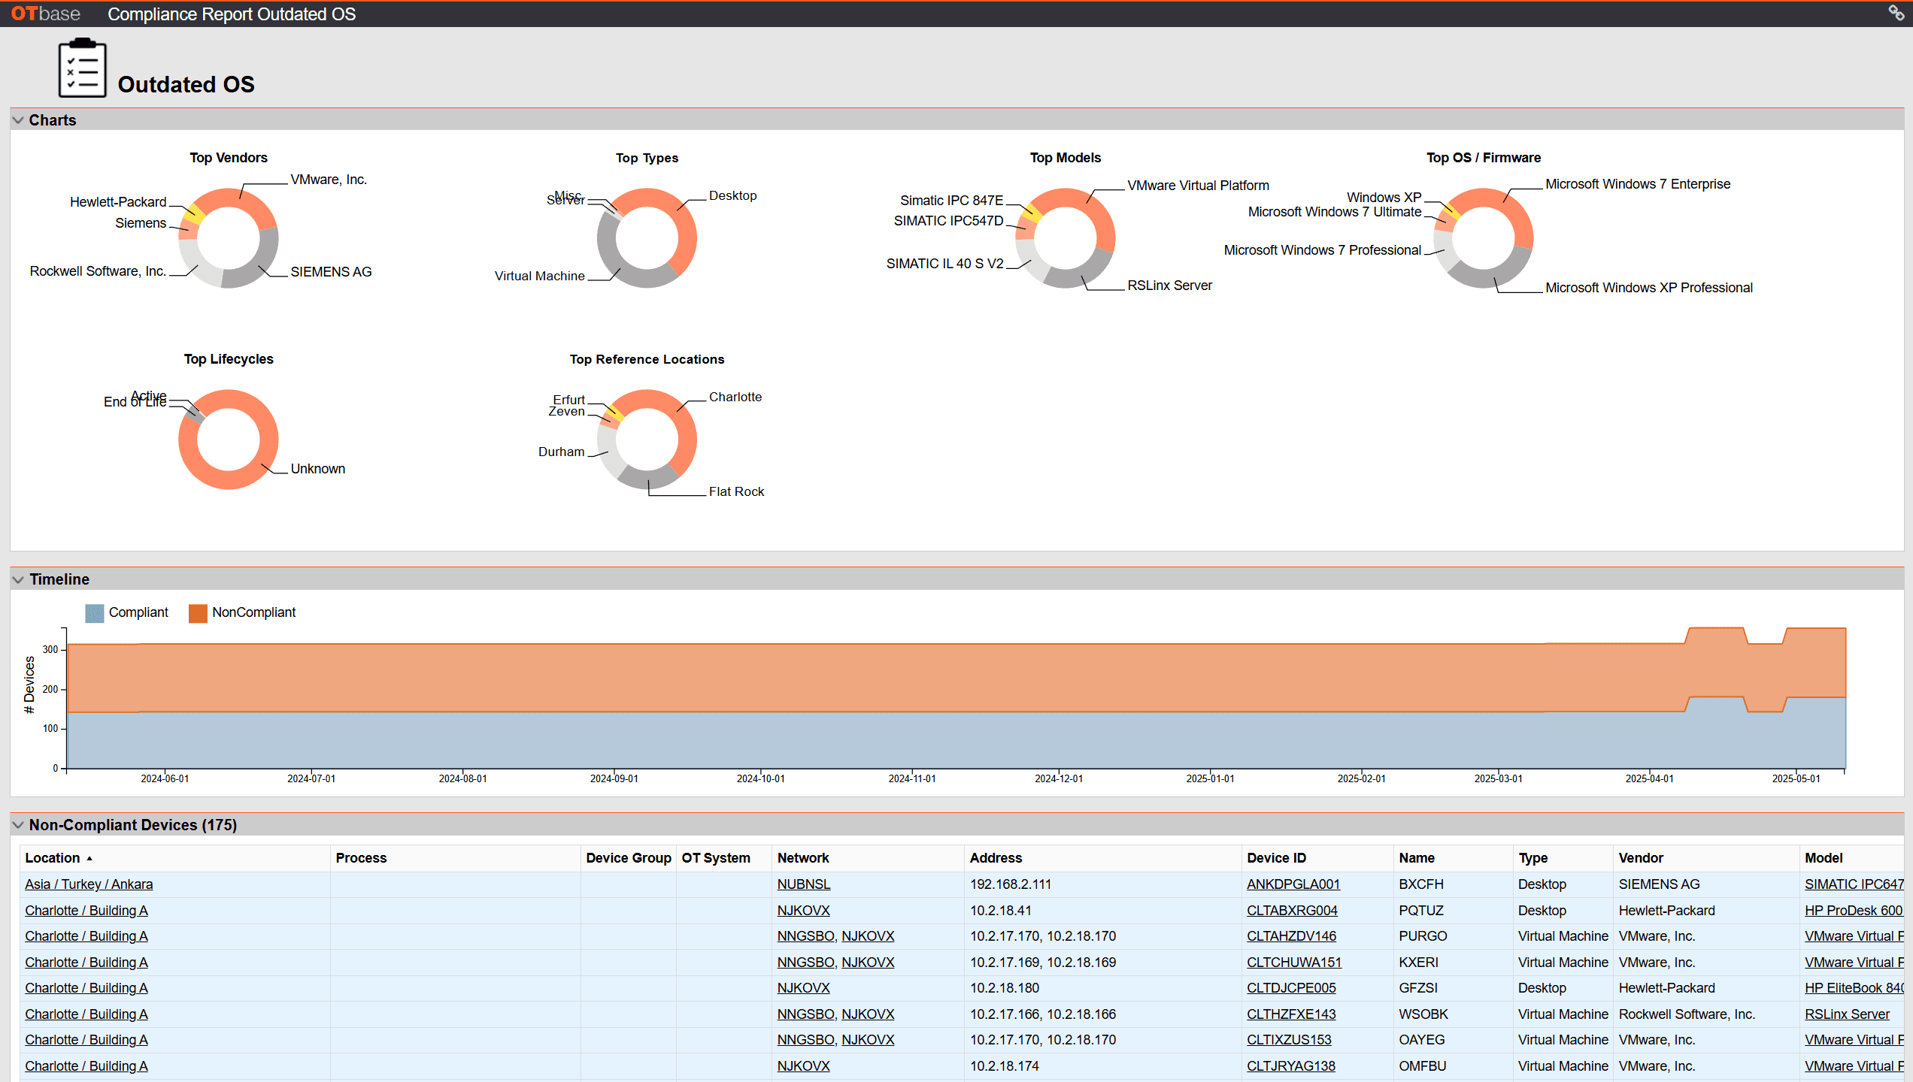
Task: Open device CLTIXZUS153
Action: tap(1289, 1040)
